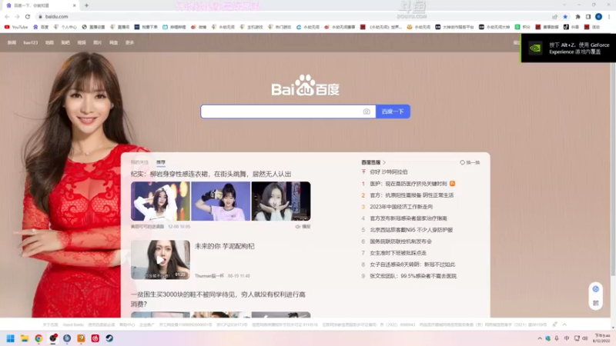Viewport: 616px width, 346px height.
Task: Open Chrome three-dot menu
Action: click(x=609, y=16)
